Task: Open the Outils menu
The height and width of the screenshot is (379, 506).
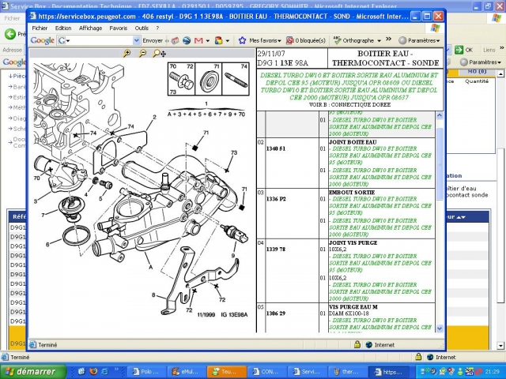Action: (142, 28)
